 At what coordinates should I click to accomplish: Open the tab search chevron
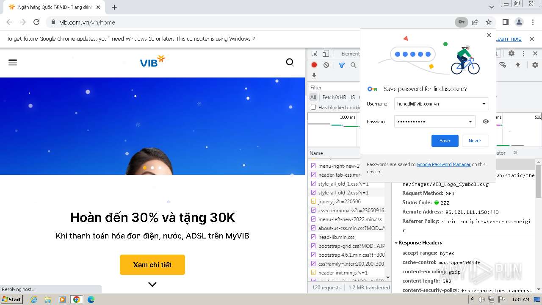(492, 7)
